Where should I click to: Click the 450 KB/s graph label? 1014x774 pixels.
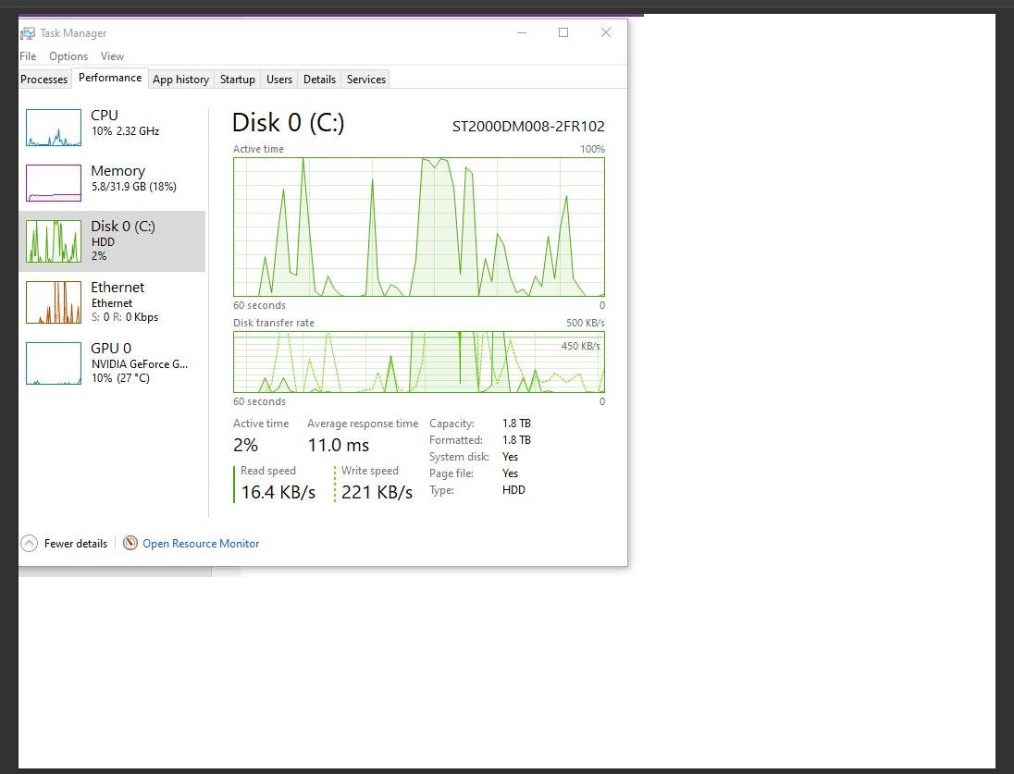[x=581, y=346]
